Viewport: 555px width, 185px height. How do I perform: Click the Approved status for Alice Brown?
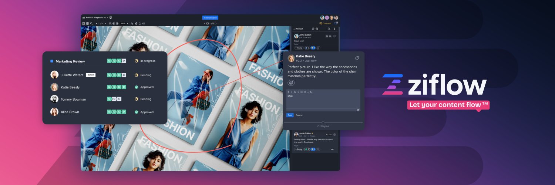click(x=144, y=112)
